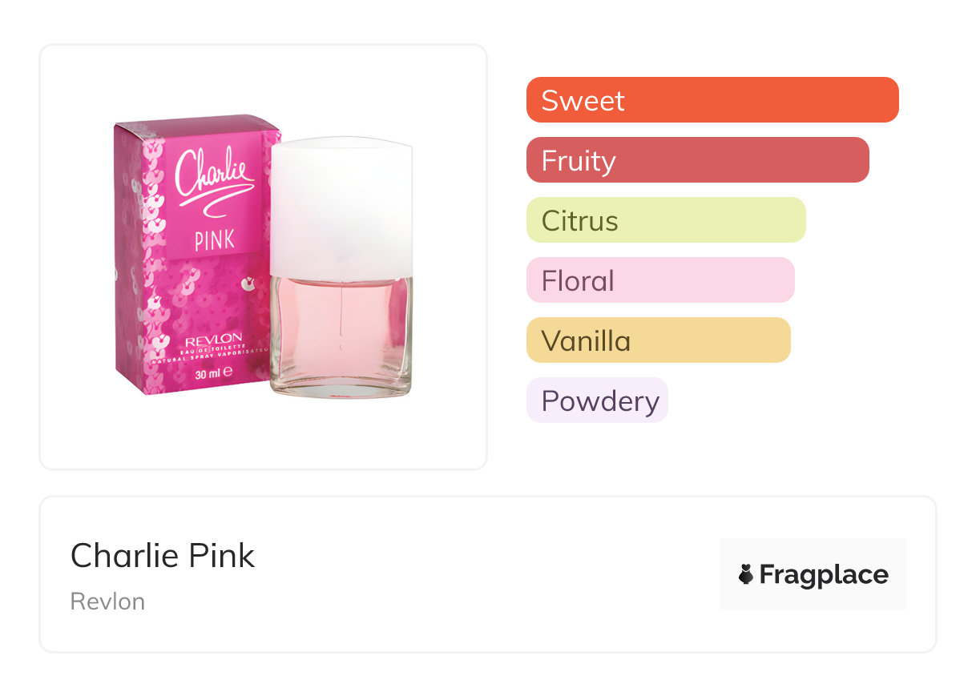Click the PINK label on the box

pos(214,241)
